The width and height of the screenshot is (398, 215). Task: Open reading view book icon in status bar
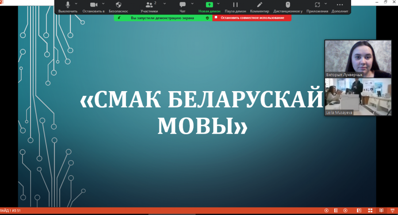(x=381, y=211)
